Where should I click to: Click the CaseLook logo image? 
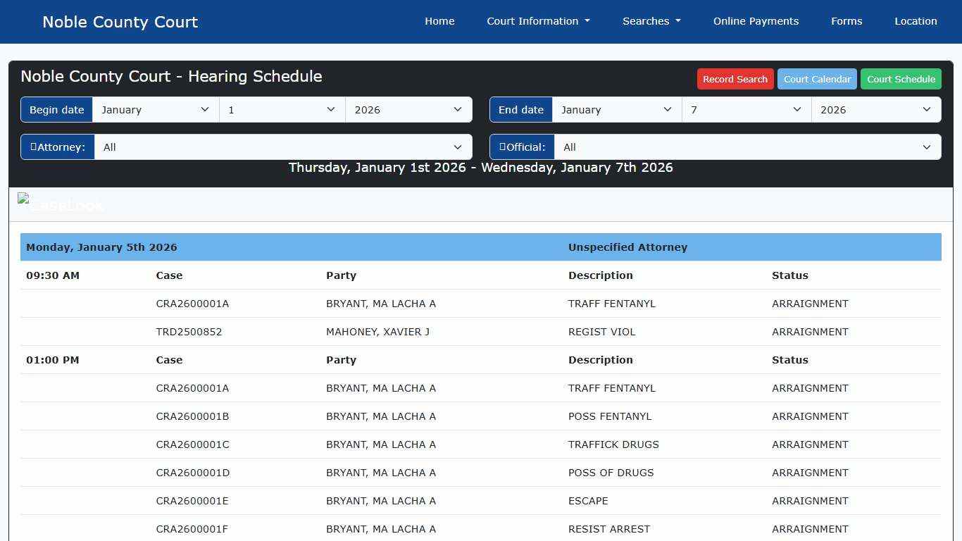tap(61, 204)
